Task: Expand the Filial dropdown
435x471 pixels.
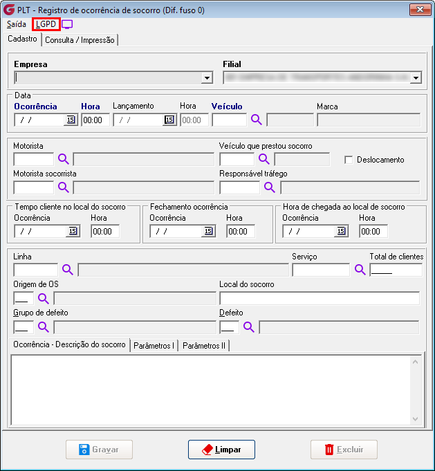Action: point(416,78)
